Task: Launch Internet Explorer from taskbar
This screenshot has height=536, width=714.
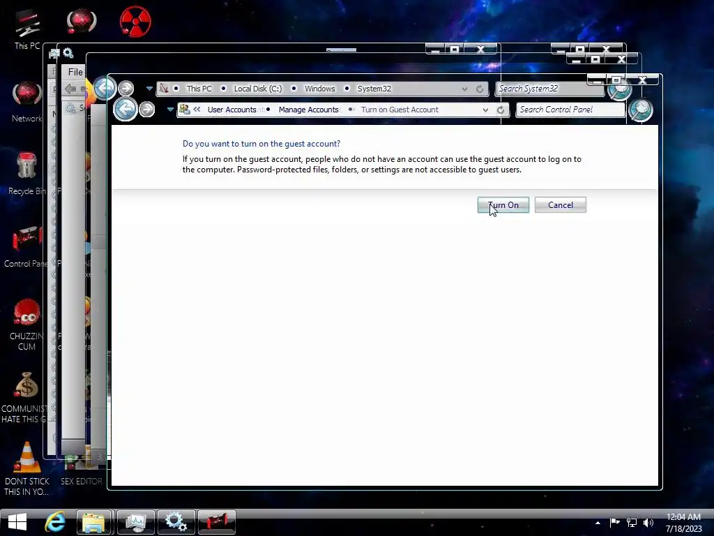Action: tap(55, 521)
